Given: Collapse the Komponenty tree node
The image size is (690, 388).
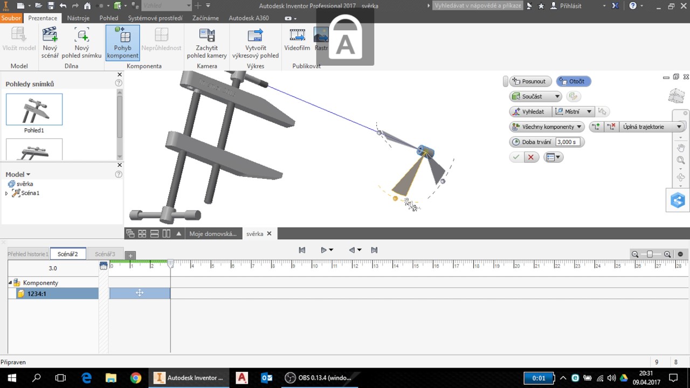Looking at the screenshot, I should pyautogui.click(x=10, y=282).
